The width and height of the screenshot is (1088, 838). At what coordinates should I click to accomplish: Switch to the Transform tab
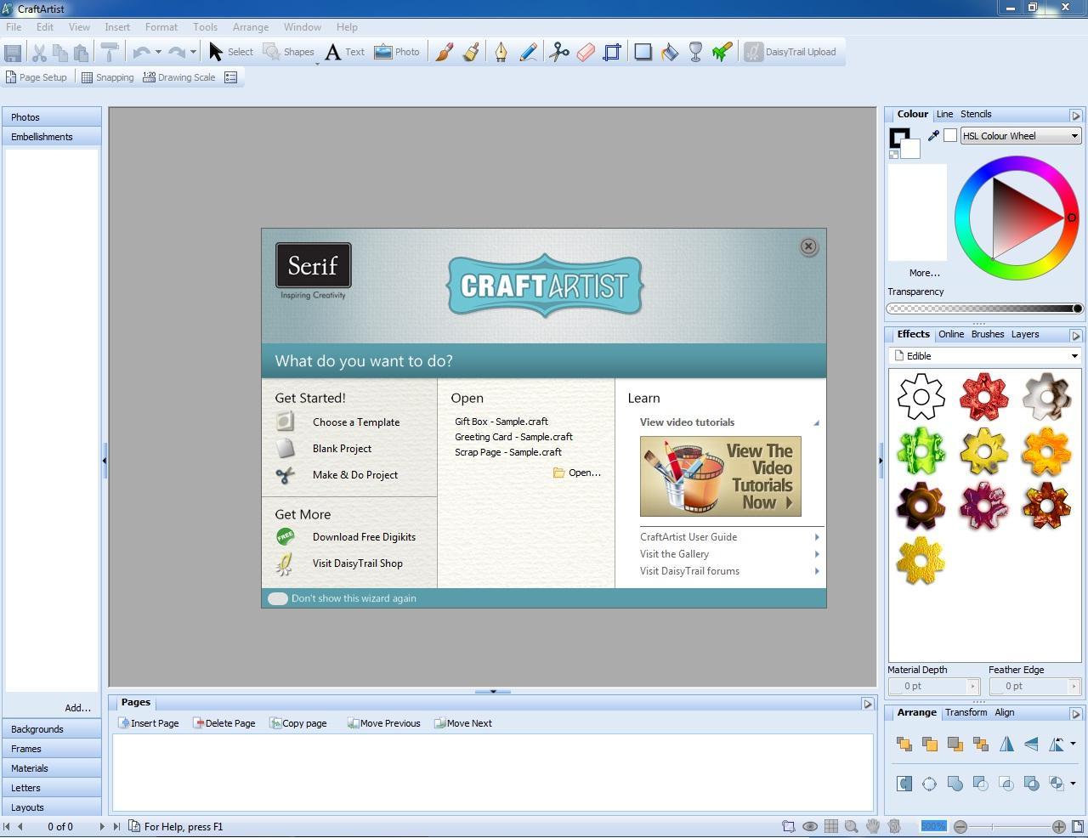coord(966,712)
